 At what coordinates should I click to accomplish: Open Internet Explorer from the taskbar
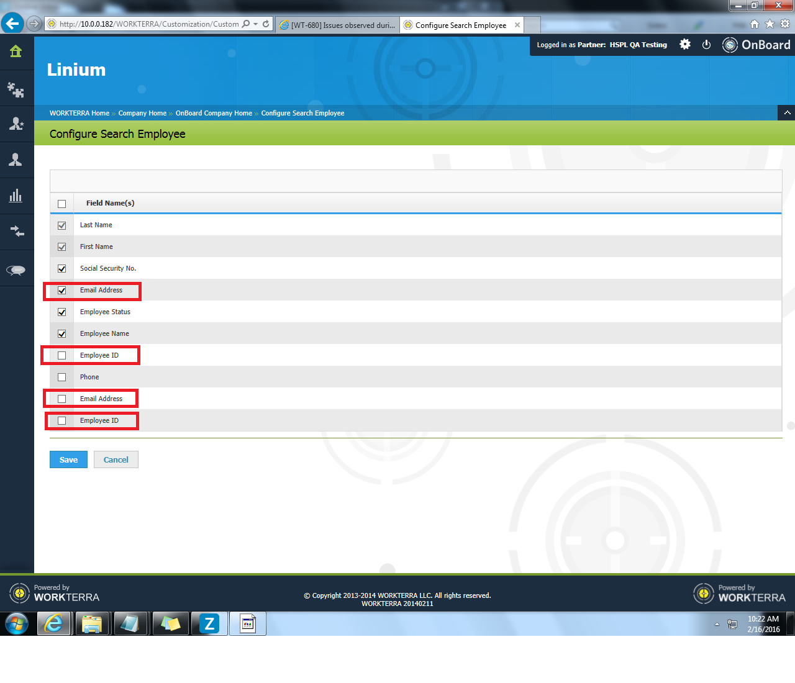[x=54, y=623]
